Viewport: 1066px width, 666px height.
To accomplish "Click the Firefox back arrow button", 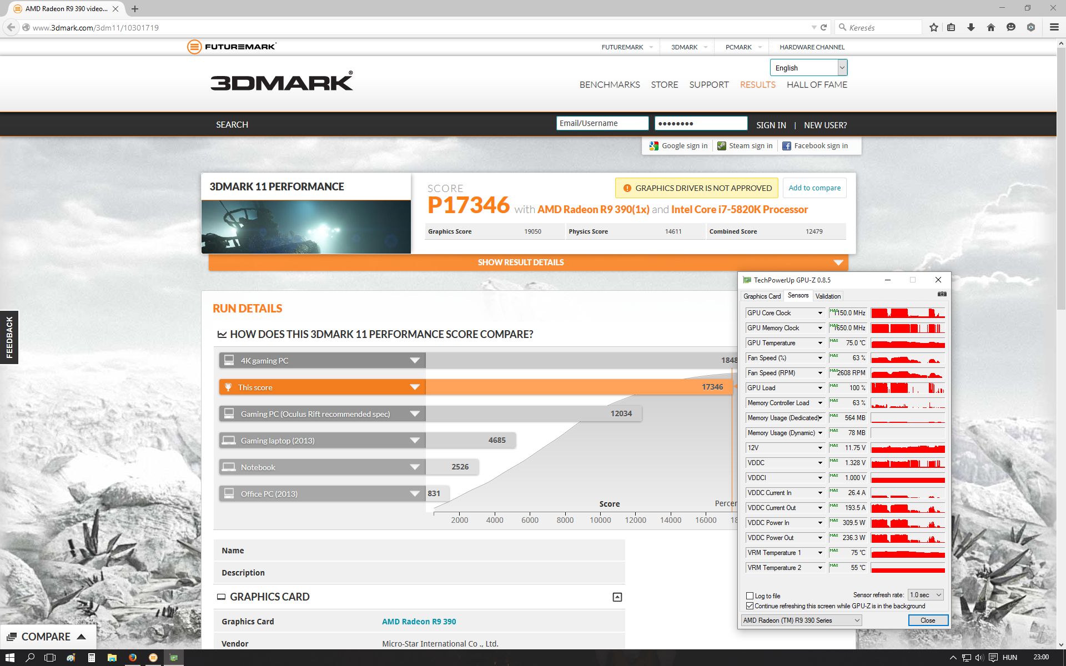I will coord(11,27).
